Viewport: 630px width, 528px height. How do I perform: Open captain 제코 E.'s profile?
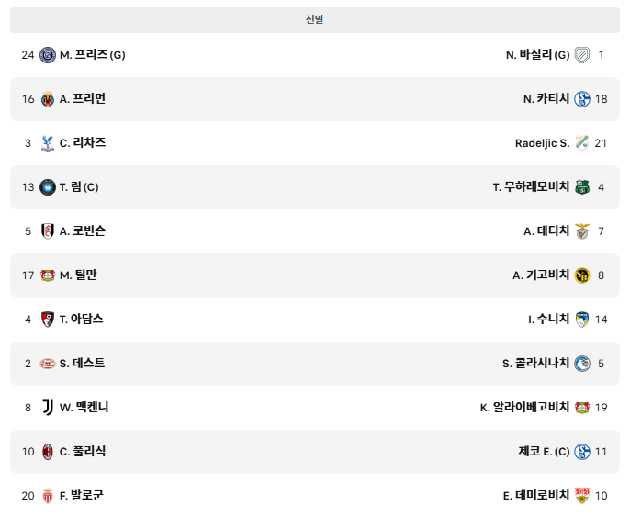point(544,452)
